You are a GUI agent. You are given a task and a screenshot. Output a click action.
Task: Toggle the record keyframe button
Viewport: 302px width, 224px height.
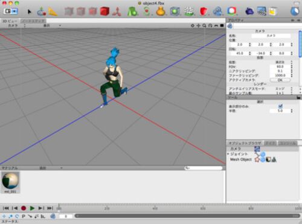[x=24, y=208]
